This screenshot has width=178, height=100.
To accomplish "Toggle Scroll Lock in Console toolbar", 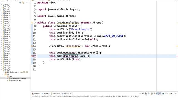I will [152, 94].
